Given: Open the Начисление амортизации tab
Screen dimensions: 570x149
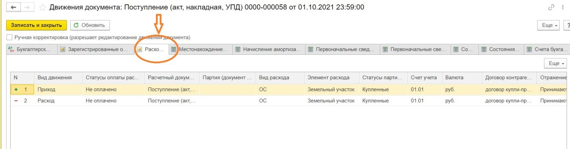Looking at the screenshot, I should [x=269, y=49].
